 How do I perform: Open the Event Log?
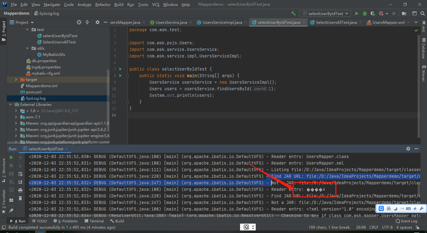click(x=406, y=221)
